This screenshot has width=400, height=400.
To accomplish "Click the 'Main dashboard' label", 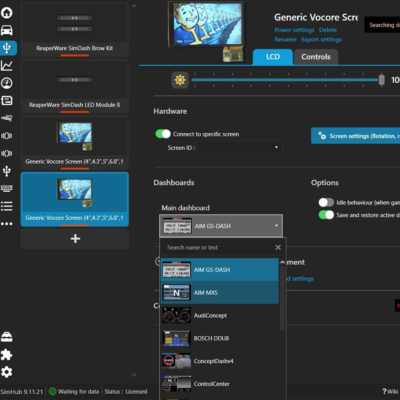I will 185,208.
